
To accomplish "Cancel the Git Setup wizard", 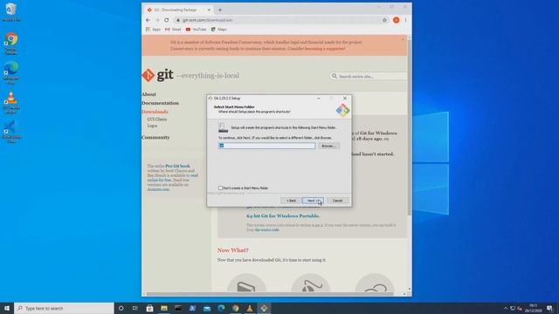I will click(337, 201).
